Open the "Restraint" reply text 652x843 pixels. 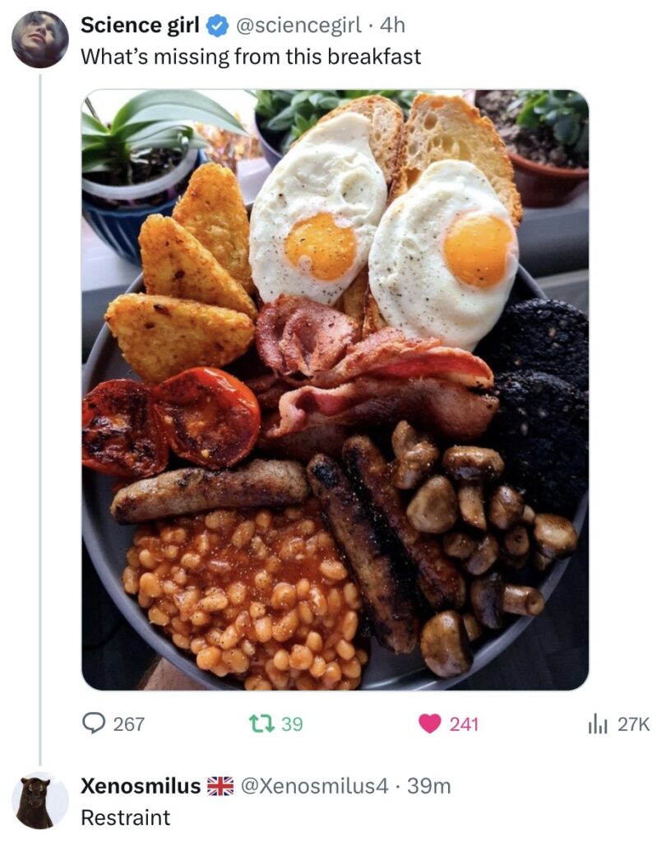(125, 817)
